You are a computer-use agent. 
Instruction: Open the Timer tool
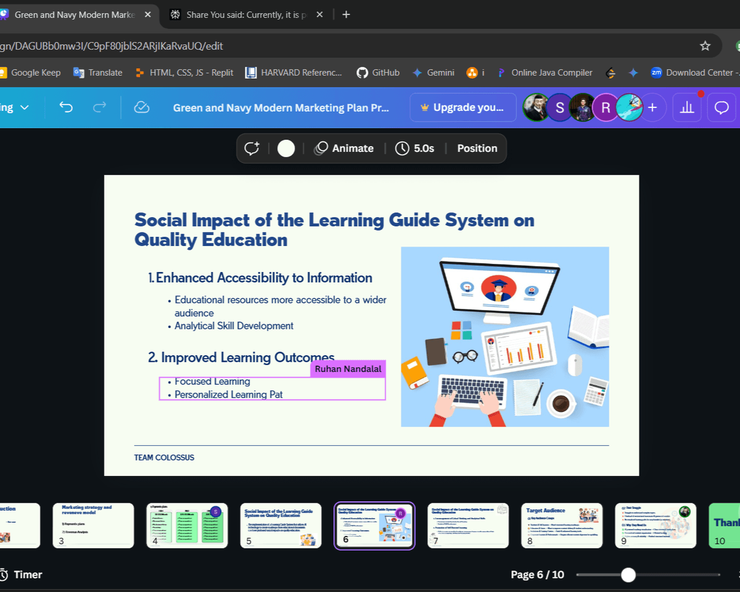point(21,575)
